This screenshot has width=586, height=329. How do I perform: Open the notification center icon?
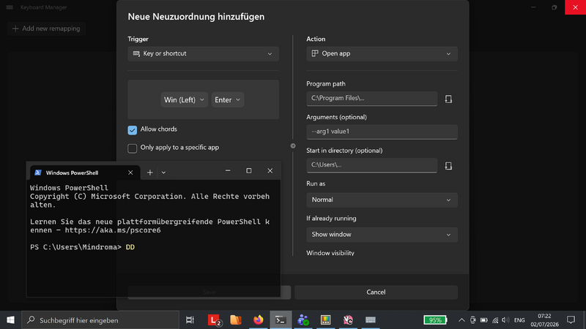(x=571, y=320)
